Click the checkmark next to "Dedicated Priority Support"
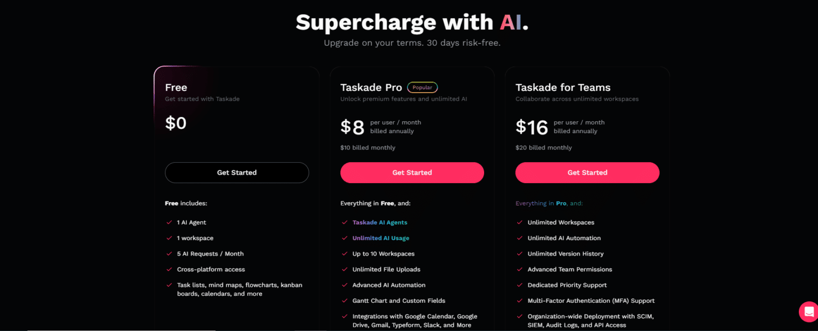818x331 pixels. (519, 285)
